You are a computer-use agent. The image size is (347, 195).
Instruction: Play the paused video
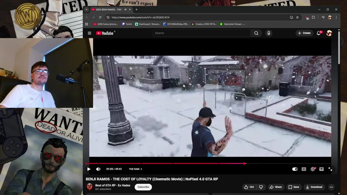click(89, 169)
